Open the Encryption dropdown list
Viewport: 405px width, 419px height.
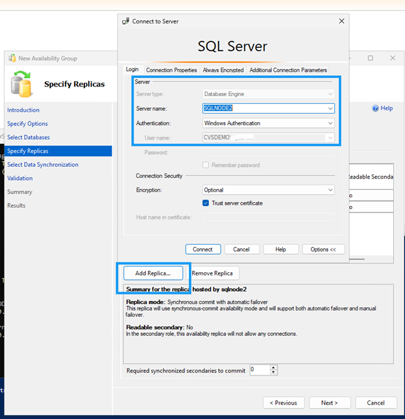click(x=330, y=190)
